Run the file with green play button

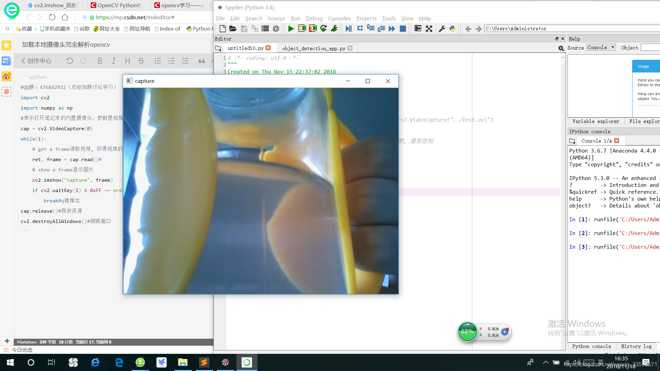(x=291, y=29)
